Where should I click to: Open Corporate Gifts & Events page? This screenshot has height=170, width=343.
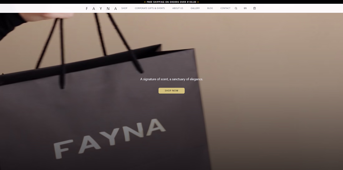coord(150,8)
